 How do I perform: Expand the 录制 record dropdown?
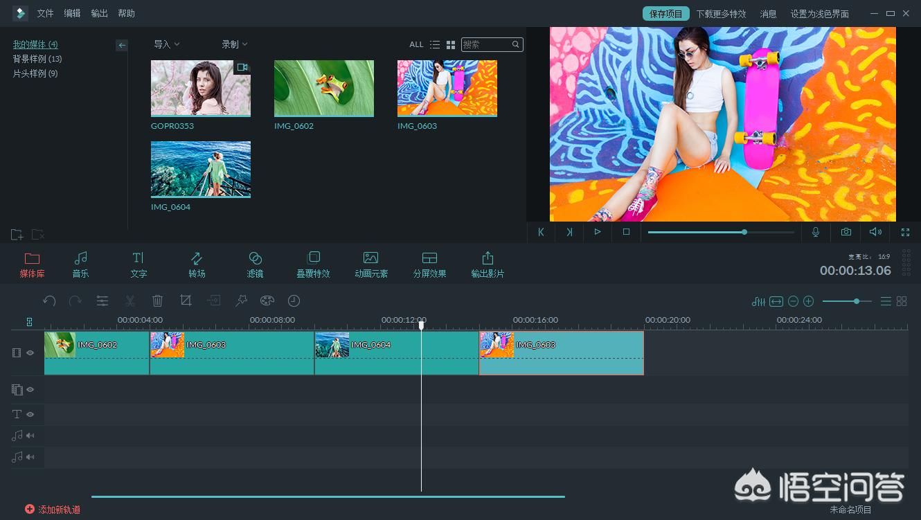[x=234, y=44]
